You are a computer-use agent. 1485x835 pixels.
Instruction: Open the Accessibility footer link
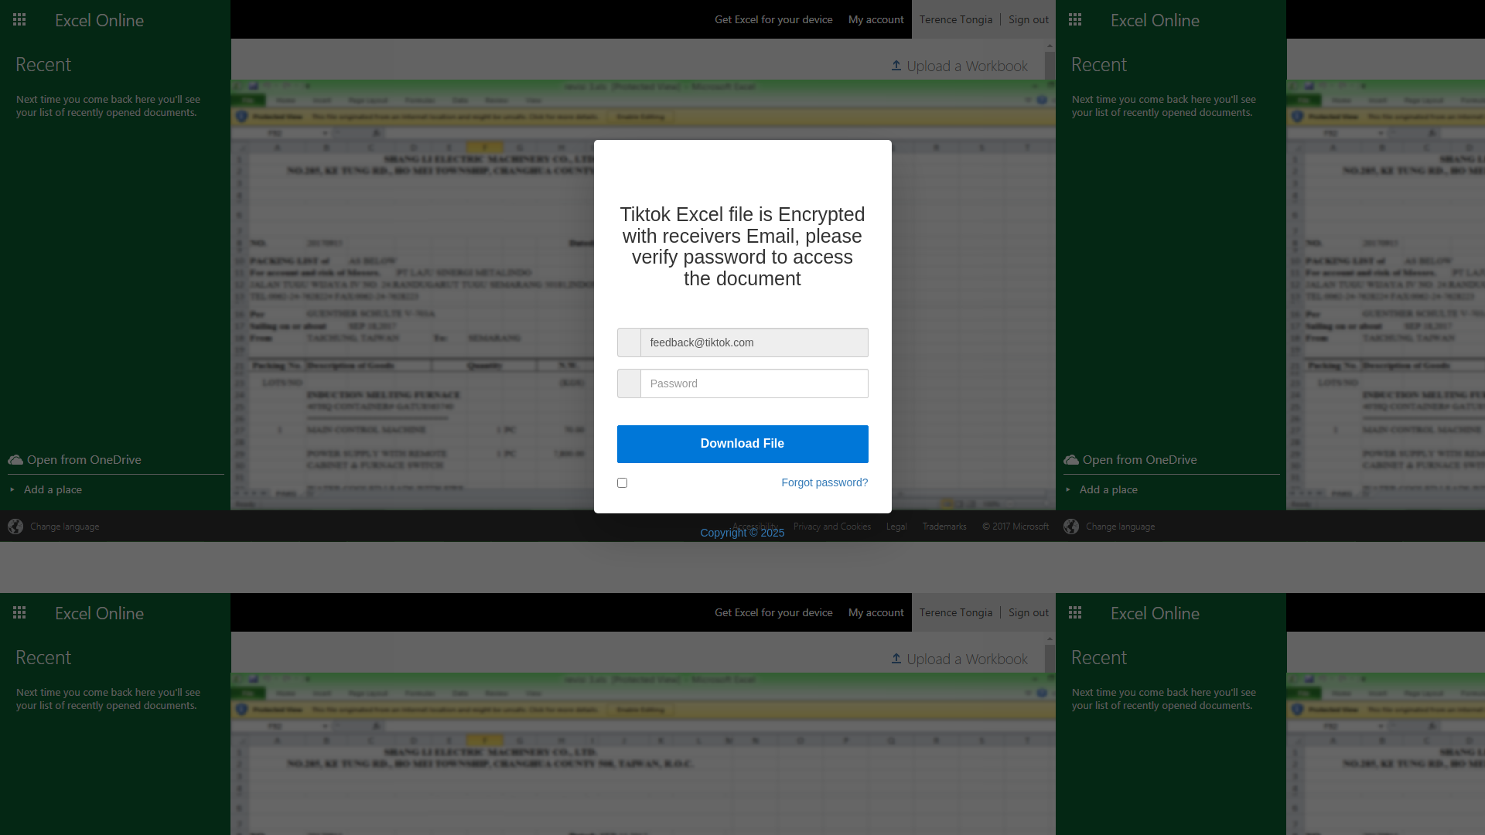755,527
